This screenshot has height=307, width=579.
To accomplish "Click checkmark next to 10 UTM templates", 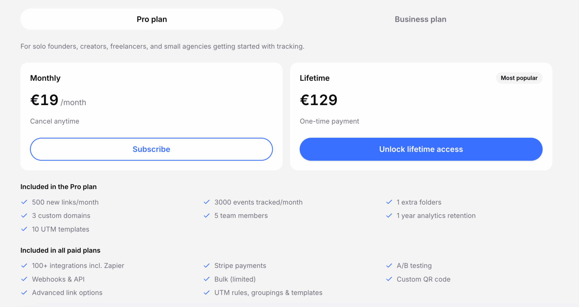I will tap(24, 229).
